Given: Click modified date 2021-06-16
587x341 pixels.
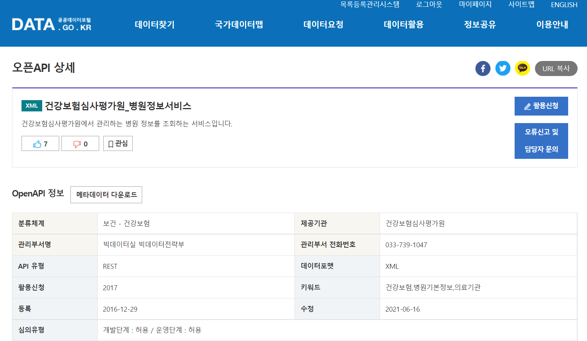Looking at the screenshot, I should coord(402,309).
